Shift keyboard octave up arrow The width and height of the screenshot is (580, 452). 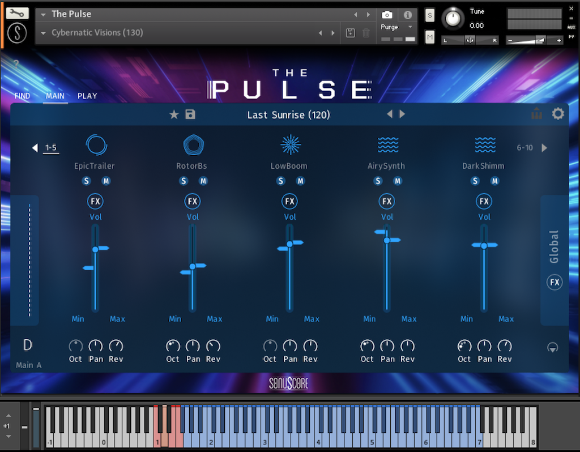click(8, 415)
